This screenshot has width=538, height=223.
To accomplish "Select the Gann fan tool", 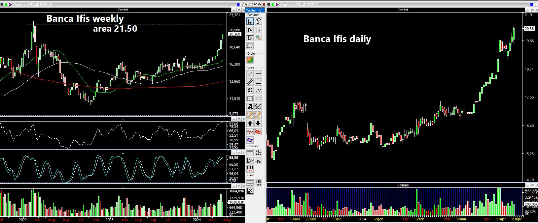I will 250,190.
